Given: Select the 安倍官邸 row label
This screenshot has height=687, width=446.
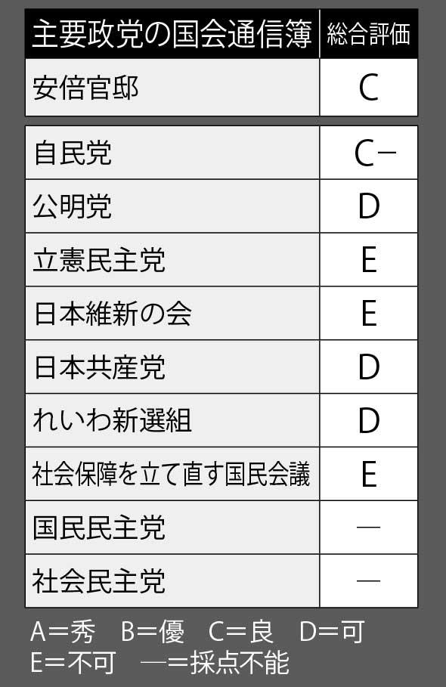Looking at the screenshot, I should point(85,88).
